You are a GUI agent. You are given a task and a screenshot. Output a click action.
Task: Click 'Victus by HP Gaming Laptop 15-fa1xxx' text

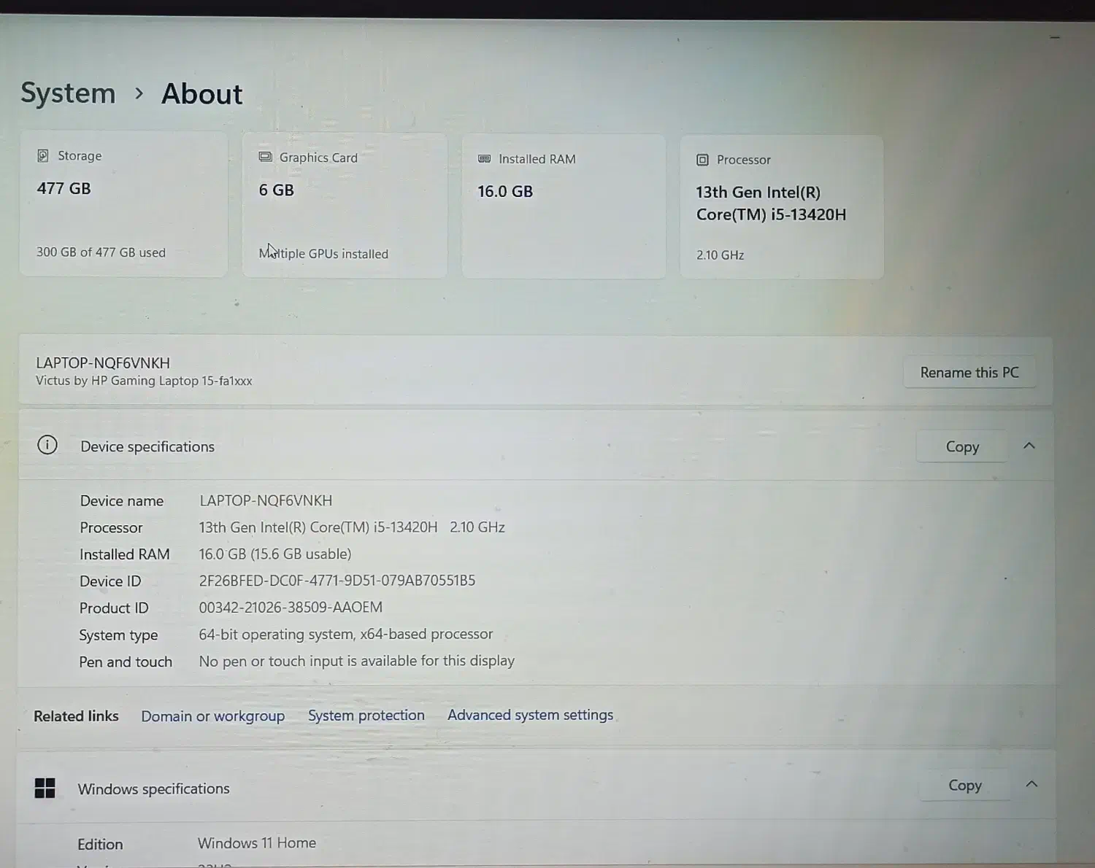point(144,381)
